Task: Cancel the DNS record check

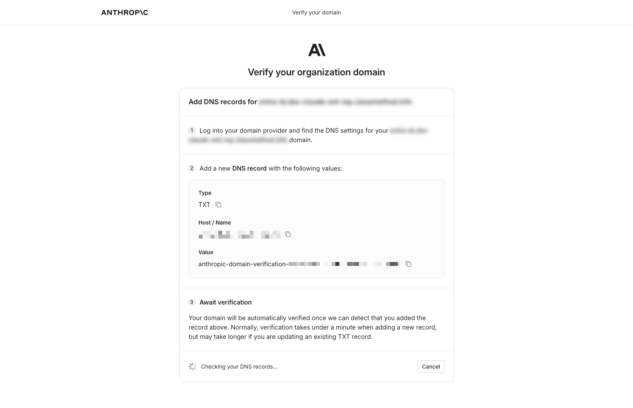Action: coord(431,367)
